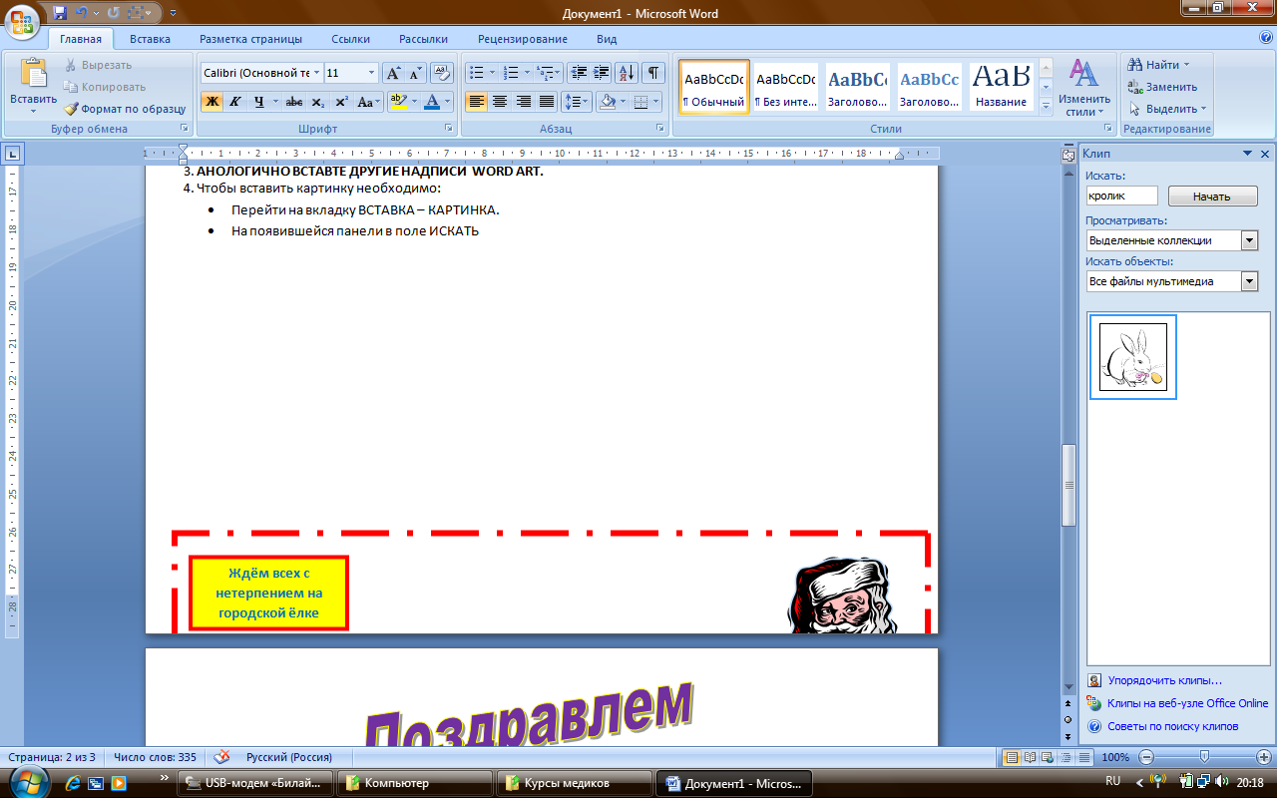The width and height of the screenshot is (1277, 798).
Task: Switch to Рассылки tab
Action: click(423, 39)
